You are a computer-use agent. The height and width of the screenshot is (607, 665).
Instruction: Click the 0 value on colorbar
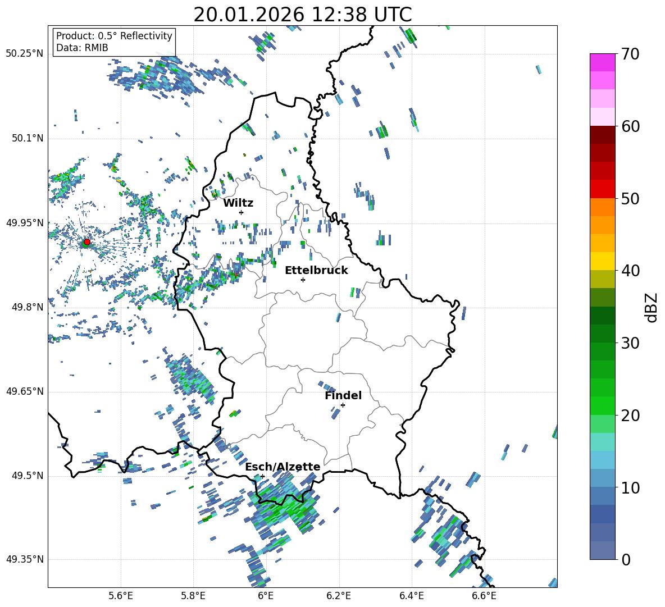pos(626,559)
